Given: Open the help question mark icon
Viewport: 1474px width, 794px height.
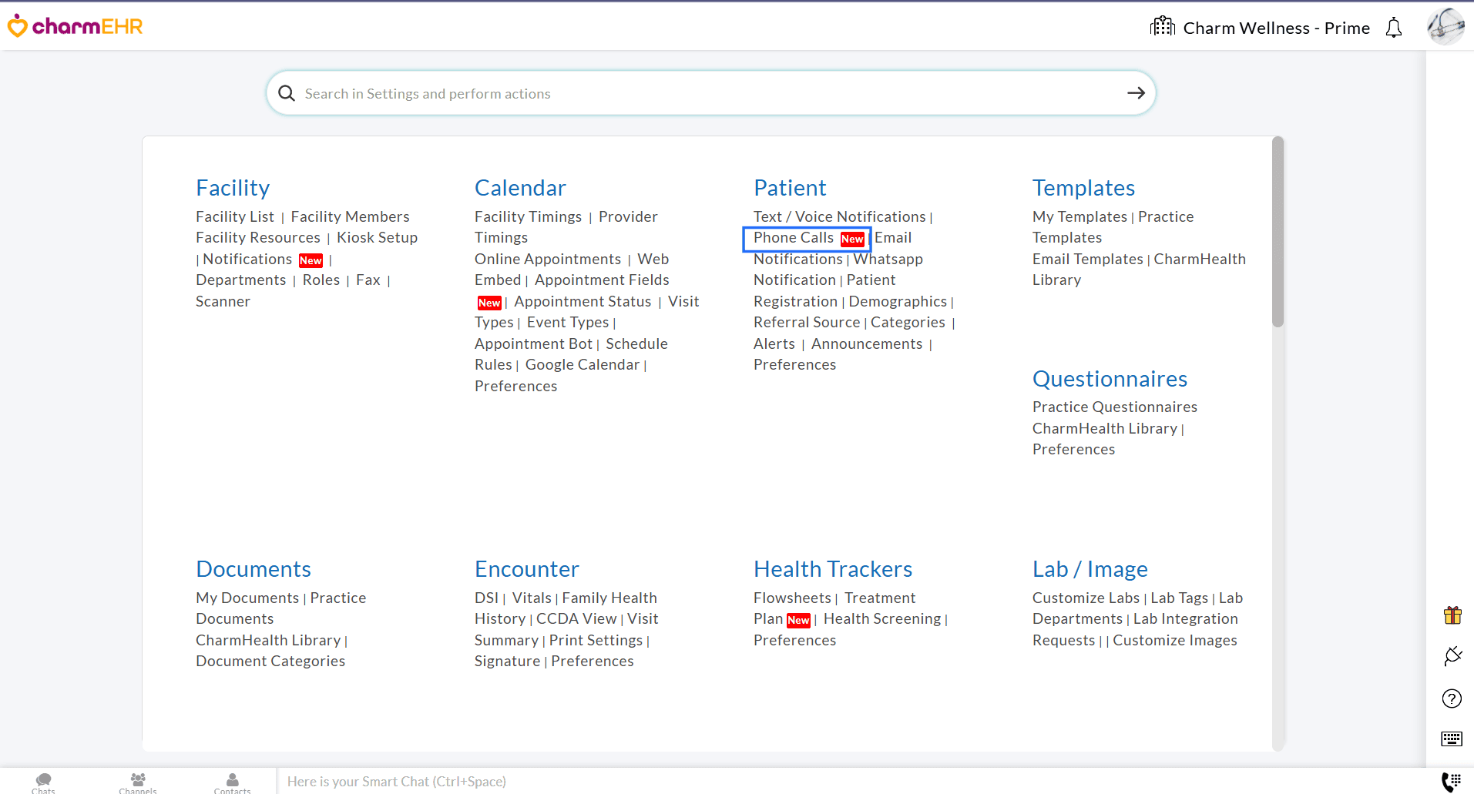Looking at the screenshot, I should coord(1452,699).
